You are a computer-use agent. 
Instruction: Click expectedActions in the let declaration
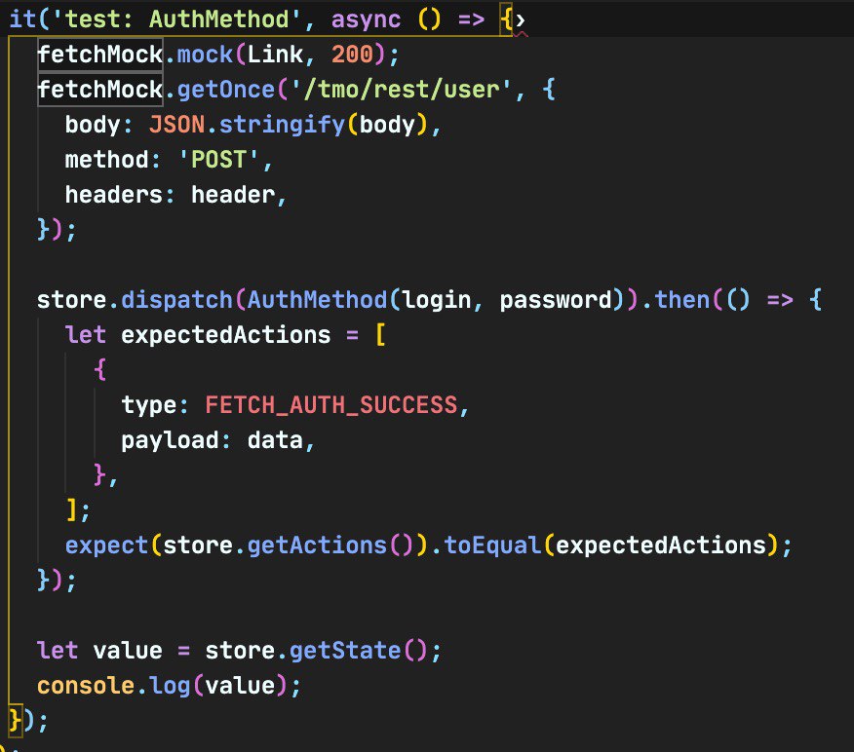pos(226,335)
